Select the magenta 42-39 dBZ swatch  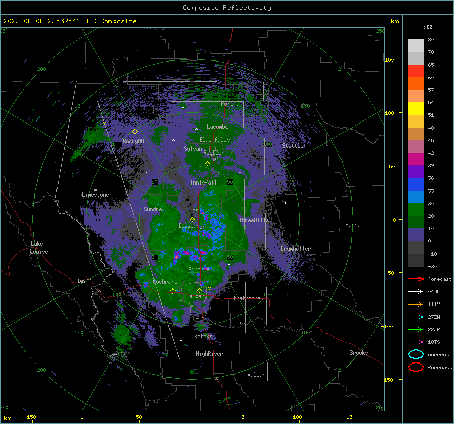pos(416,159)
